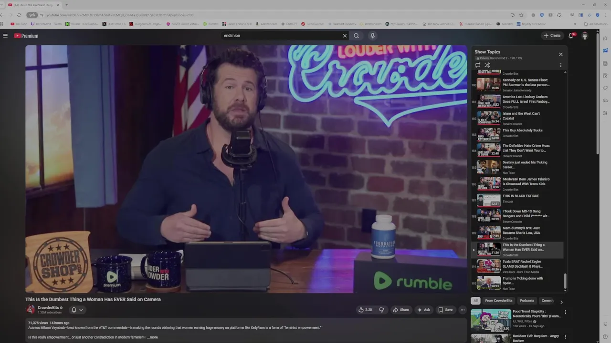Open browser sidebar games controller icon
Viewport: 611px width, 343px height.
pyautogui.click(x=605, y=101)
